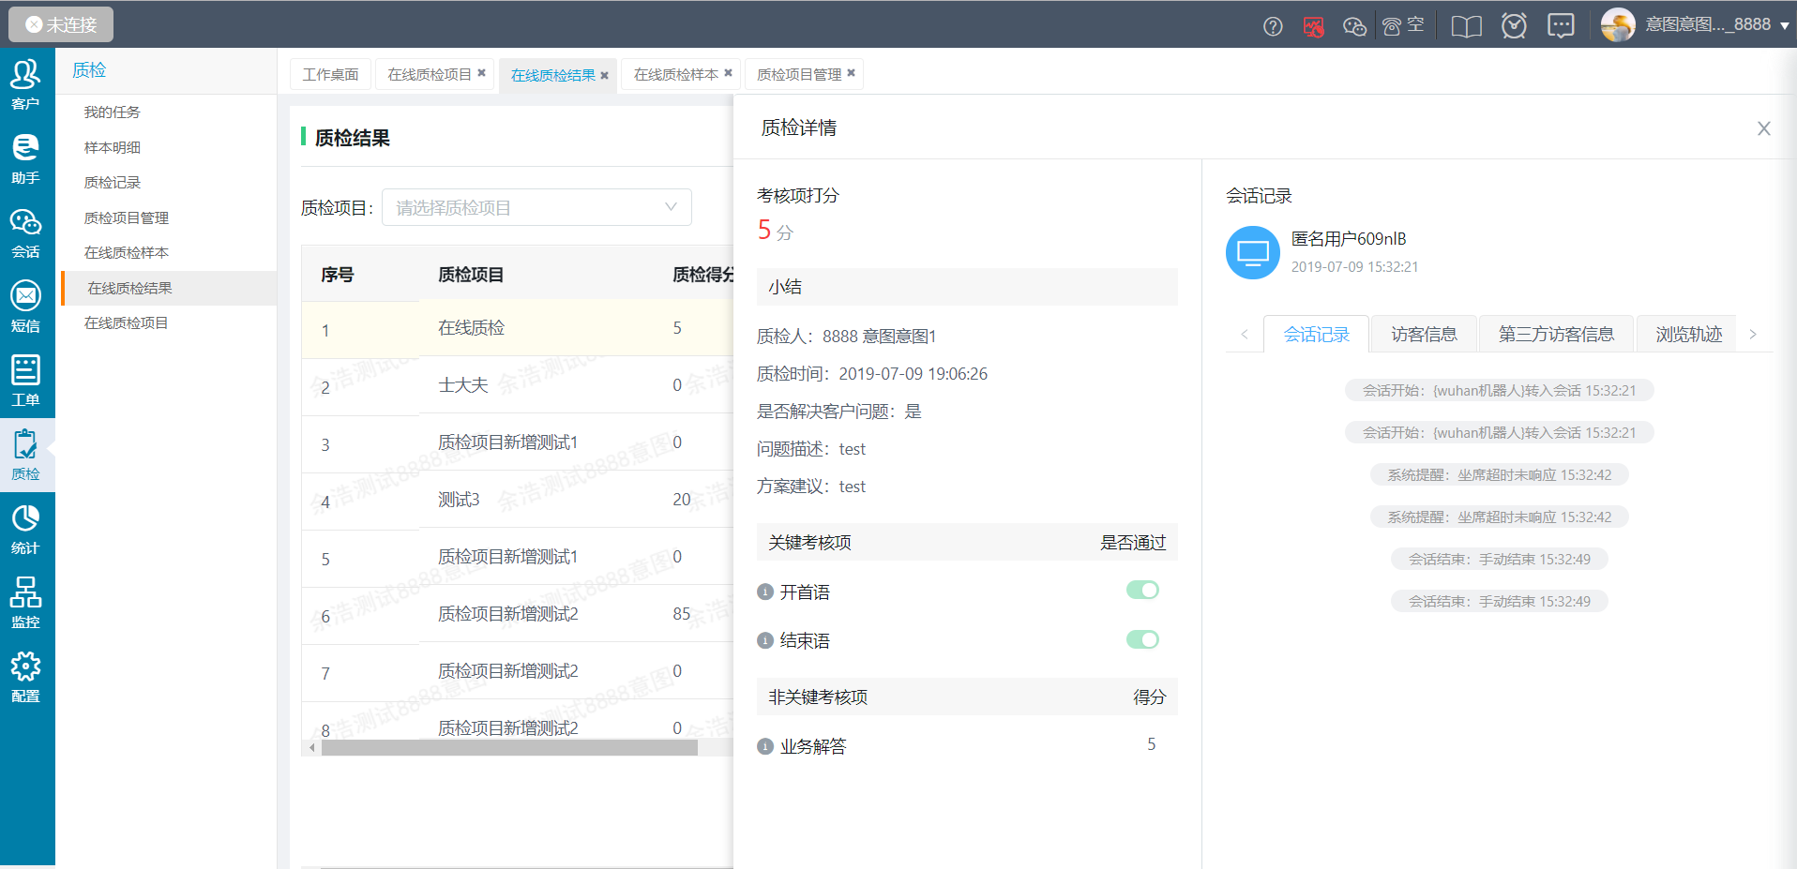Switch to the 在线质检项目 tab
The height and width of the screenshot is (869, 1797).
tap(430, 74)
